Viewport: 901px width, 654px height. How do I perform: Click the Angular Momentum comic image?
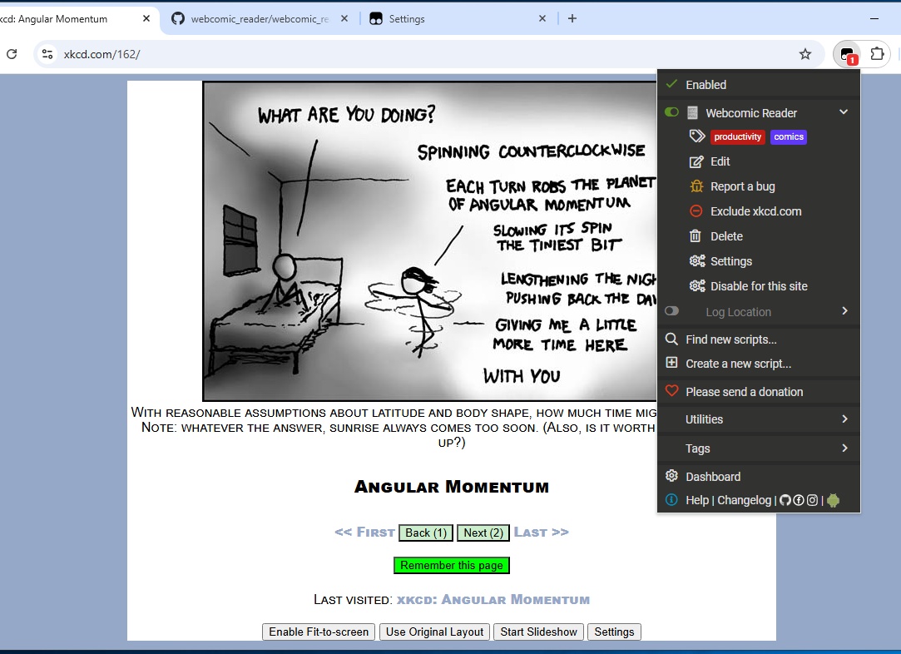tap(430, 240)
